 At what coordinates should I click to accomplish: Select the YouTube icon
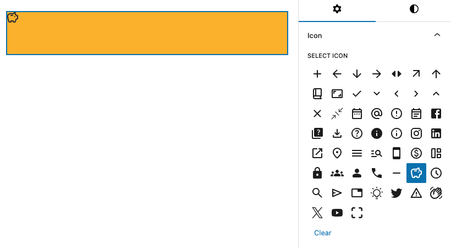coord(337,213)
